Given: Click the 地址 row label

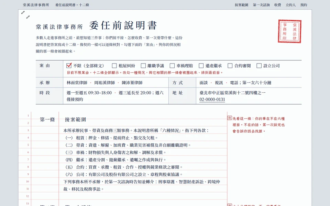Looking at the screenshot, I should (x=178, y=93).
